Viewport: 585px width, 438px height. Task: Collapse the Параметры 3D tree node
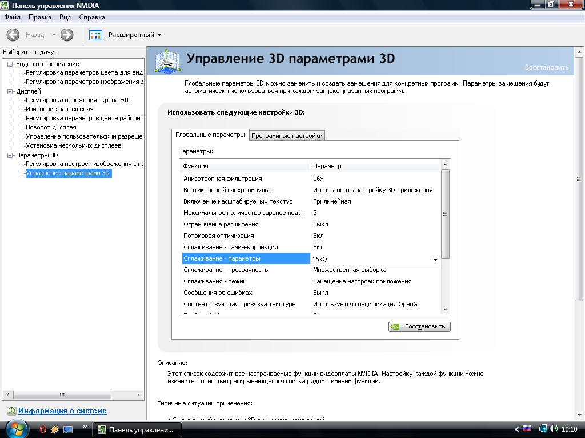click(x=10, y=155)
